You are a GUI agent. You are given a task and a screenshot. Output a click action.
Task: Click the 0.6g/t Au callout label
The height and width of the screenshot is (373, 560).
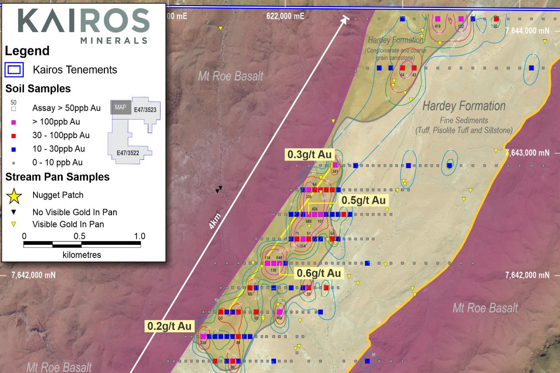pyautogui.click(x=318, y=273)
